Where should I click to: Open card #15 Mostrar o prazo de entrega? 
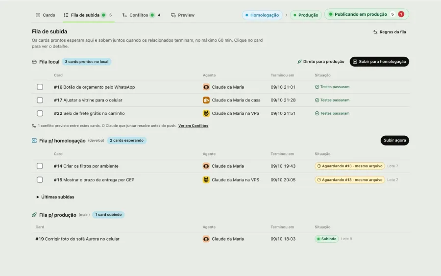(x=94, y=179)
